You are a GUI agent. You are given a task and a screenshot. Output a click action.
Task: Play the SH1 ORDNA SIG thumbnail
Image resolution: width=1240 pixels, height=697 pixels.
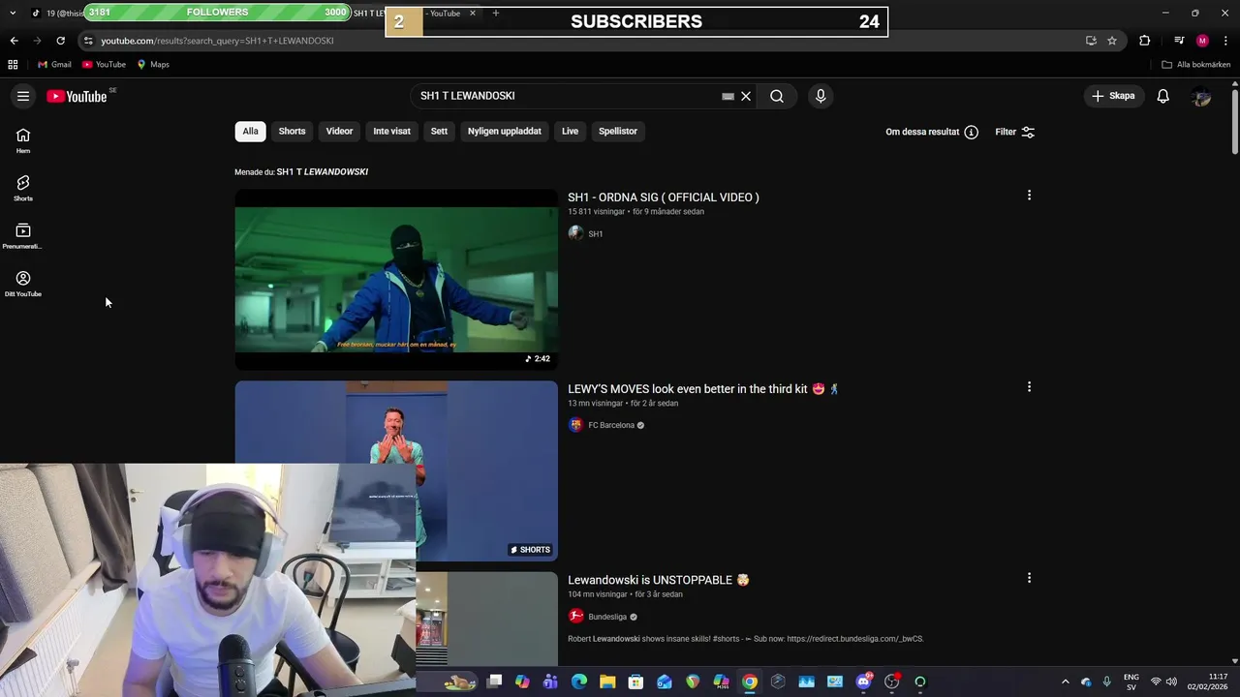pyautogui.click(x=396, y=279)
